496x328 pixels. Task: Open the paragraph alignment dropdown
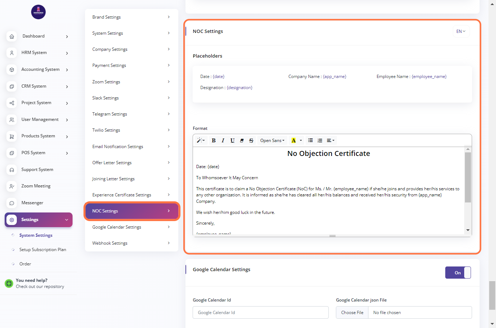[x=331, y=141]
